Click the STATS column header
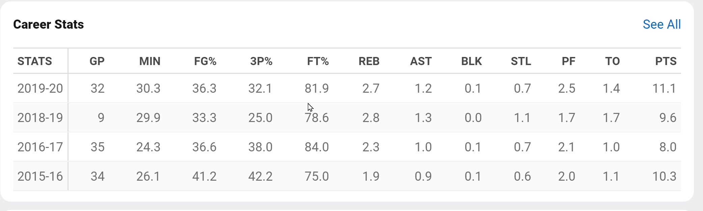Screen dimensions: 703x211 point(35,61)
